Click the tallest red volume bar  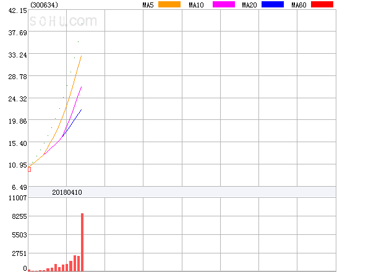(82, 242)
